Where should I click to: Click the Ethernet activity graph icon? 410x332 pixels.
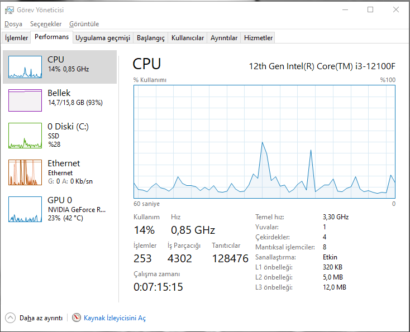[x=25, y=172]
